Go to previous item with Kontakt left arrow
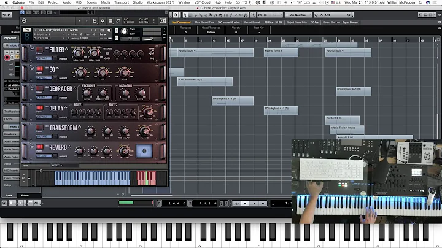The height and width of the screenshot is (248, 442). tap(79, 21)
